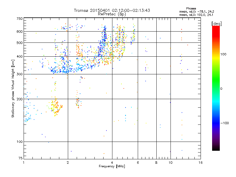
Task: Click the 'Phases' header label
Action: pos(191,9)
